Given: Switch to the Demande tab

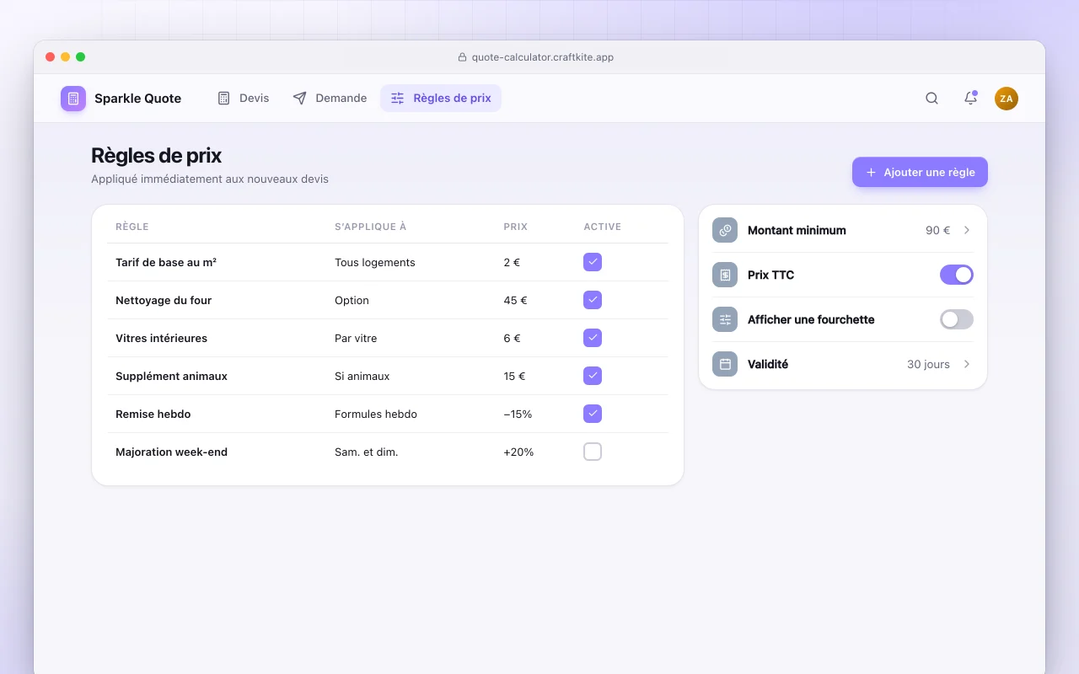Looking at the screenshot, I should pyautogui.click(x=330, y=99).
